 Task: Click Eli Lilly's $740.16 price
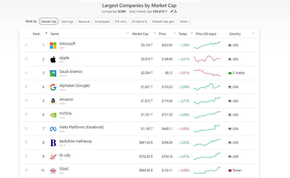pyautogui.click(x=167, y=157)
